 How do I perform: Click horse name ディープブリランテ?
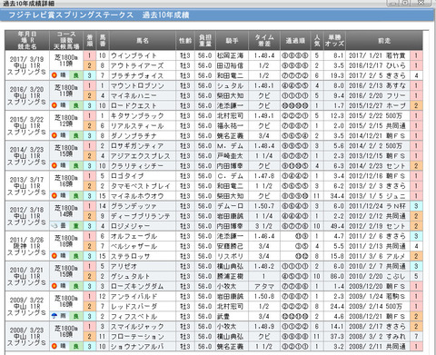[140, 216]
